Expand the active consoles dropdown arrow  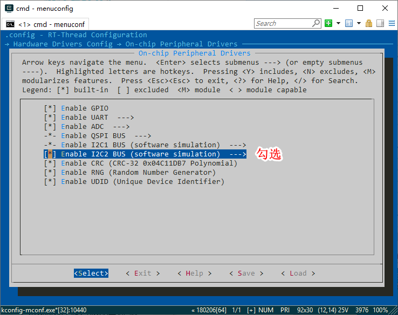[x=358, y=23]
